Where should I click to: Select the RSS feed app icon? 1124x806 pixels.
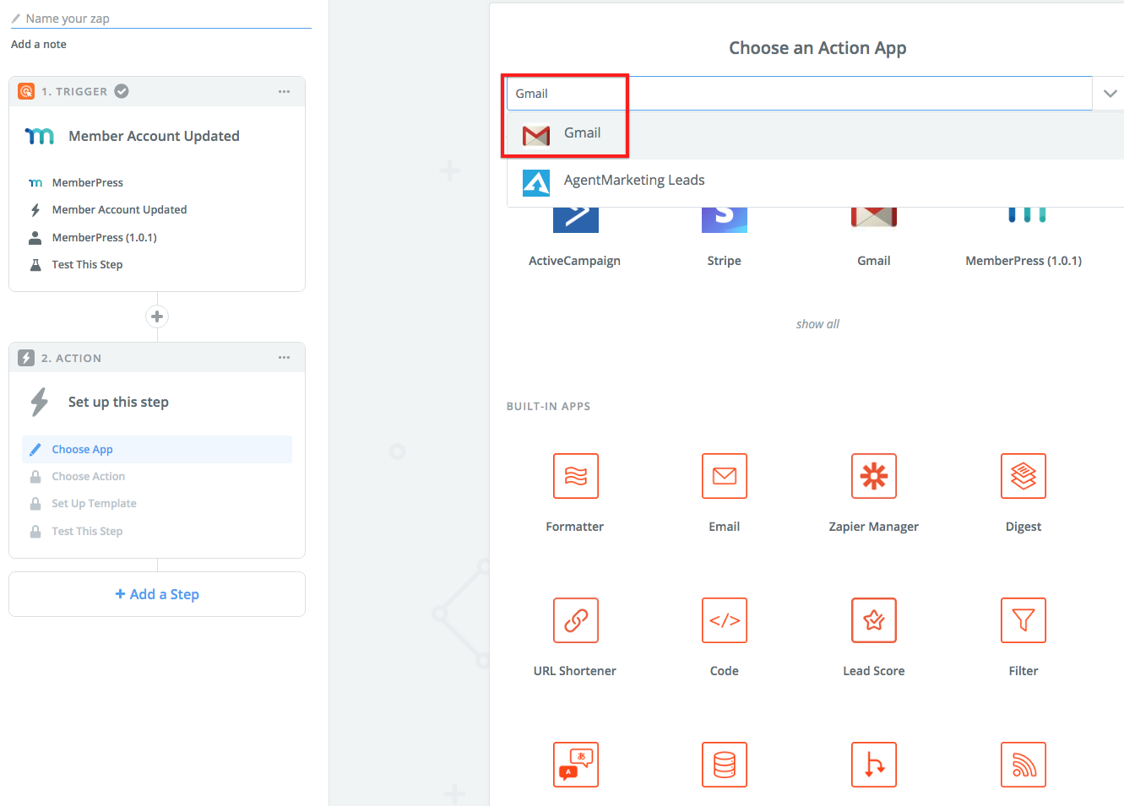tap(1023, 765)
